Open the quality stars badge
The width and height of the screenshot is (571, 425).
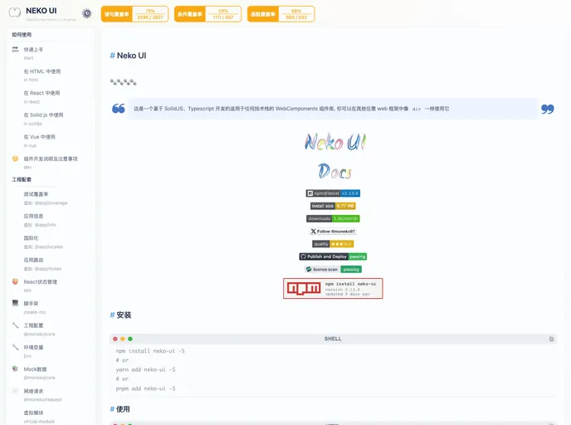point(333,244)
